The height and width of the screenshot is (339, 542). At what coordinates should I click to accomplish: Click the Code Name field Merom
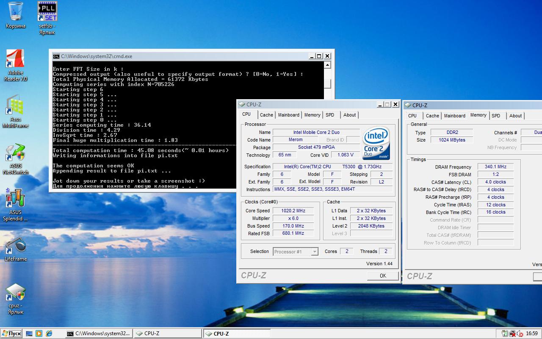296,140
